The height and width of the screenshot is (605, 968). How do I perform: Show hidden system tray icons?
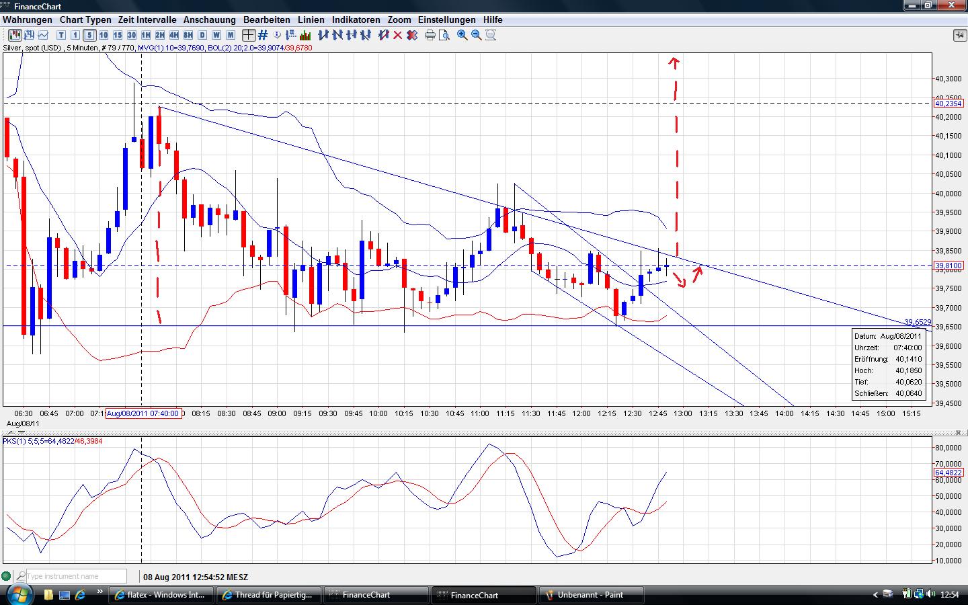[x=875, y=595]
